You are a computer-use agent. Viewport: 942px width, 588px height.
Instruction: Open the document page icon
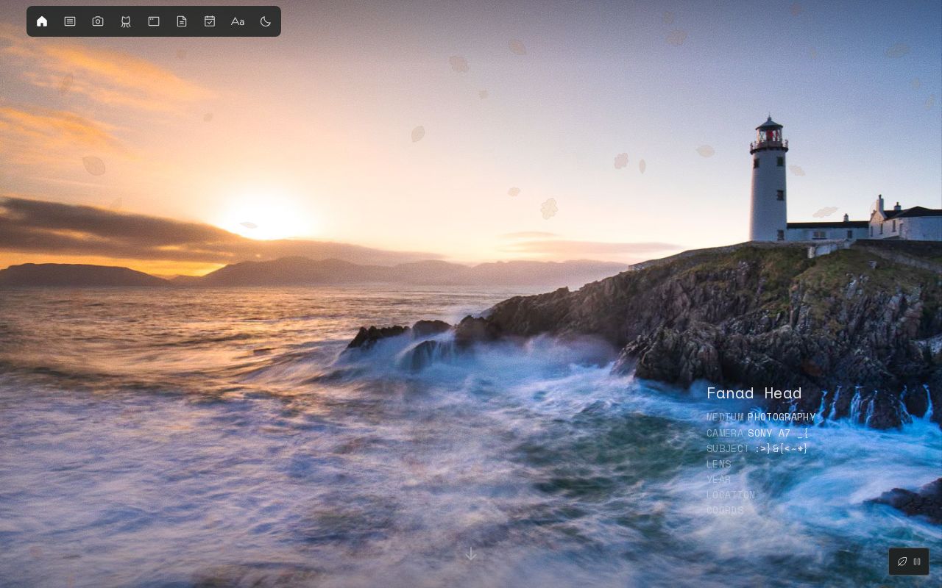[182, 21]
